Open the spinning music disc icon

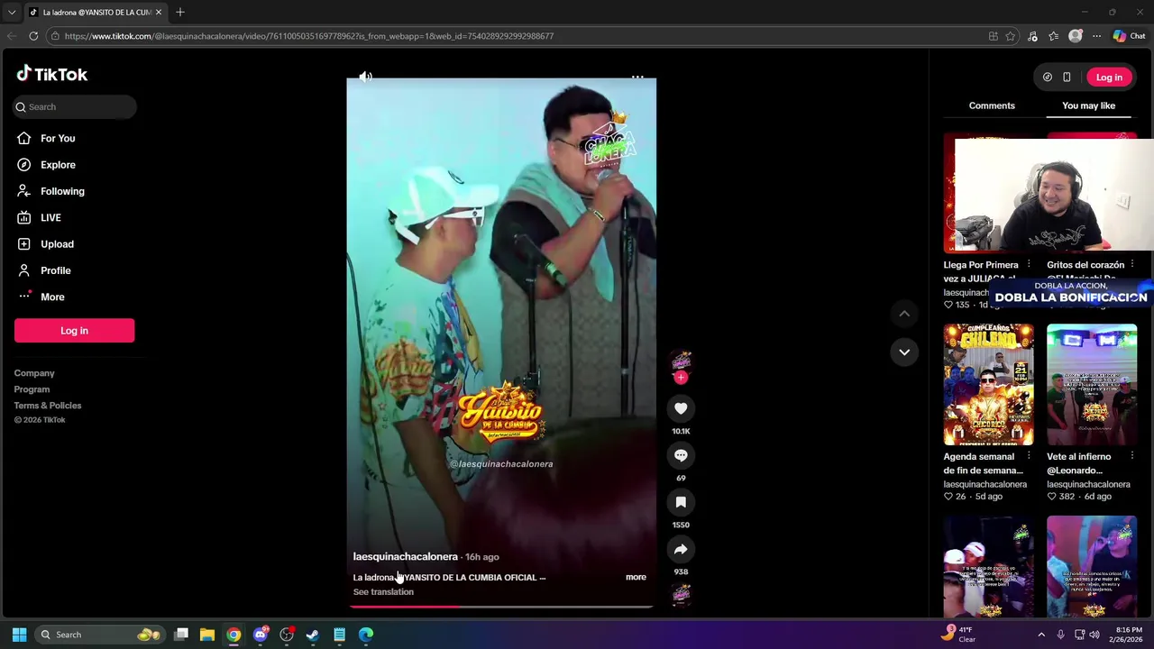681,593
